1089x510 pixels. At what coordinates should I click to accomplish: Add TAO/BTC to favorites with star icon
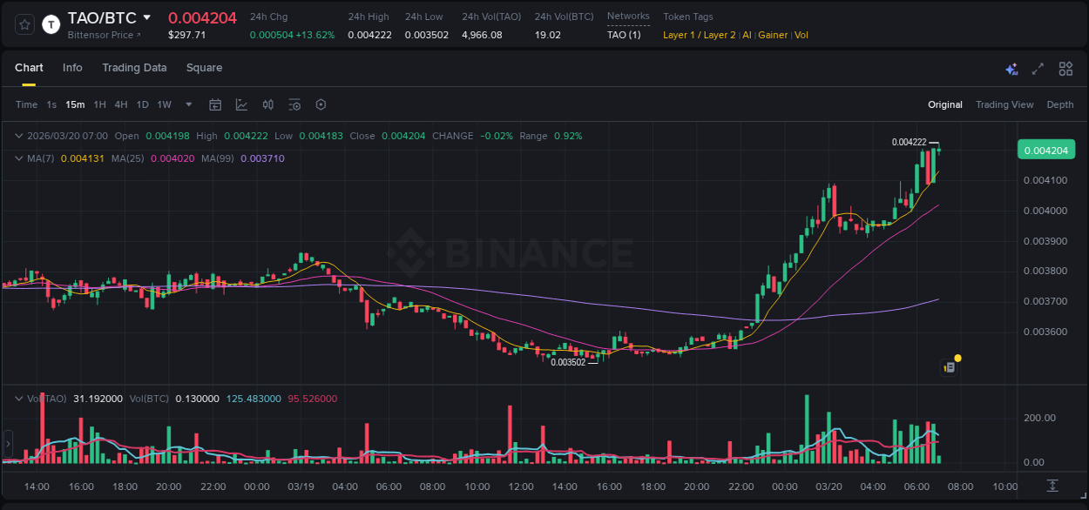pos(25,24)
